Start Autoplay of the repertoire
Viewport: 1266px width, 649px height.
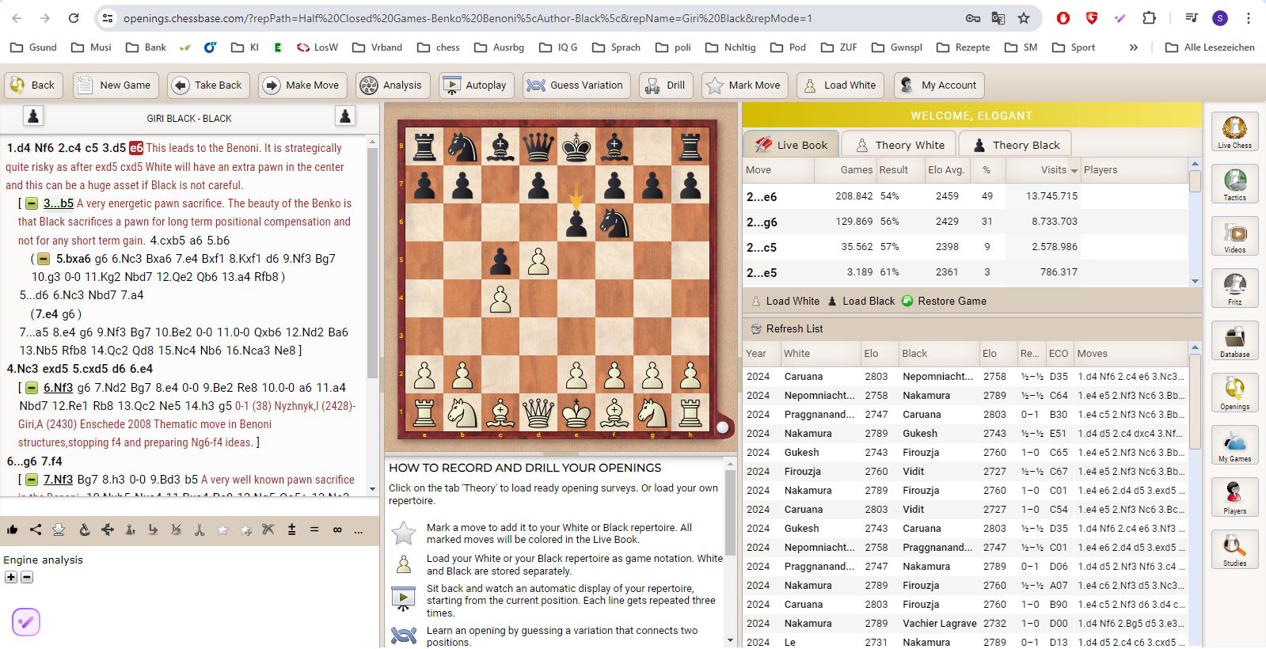click(477, 85)
